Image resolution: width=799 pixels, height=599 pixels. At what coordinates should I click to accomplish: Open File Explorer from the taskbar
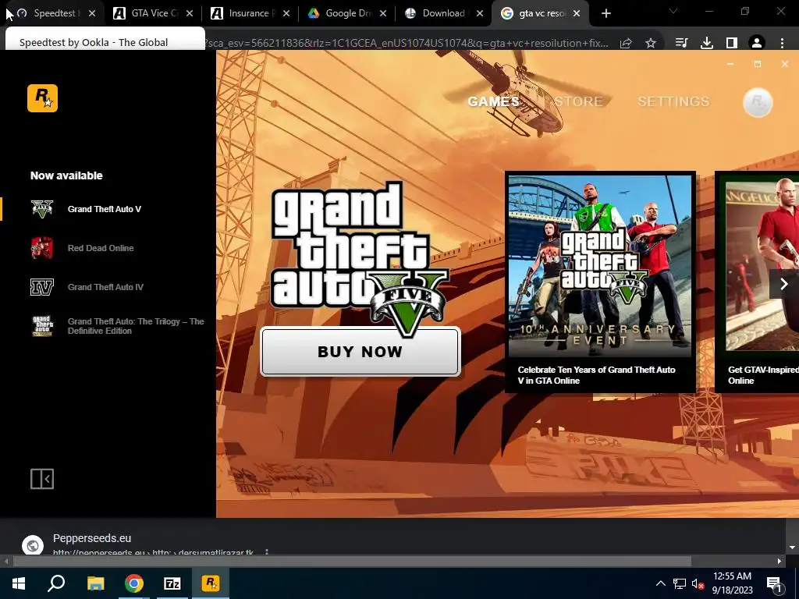pyautogui.click(x=95, y=583)
